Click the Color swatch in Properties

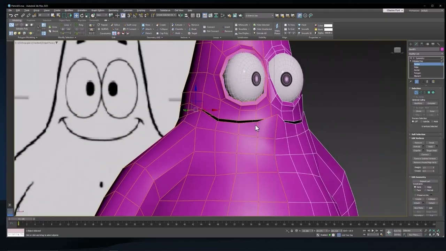coord(328,25)
